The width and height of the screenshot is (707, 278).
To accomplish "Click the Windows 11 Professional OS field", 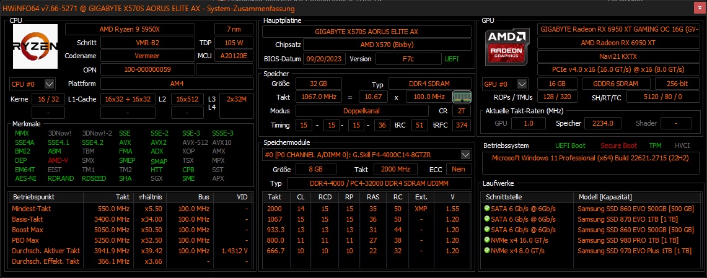I will [x=592, y=163].
